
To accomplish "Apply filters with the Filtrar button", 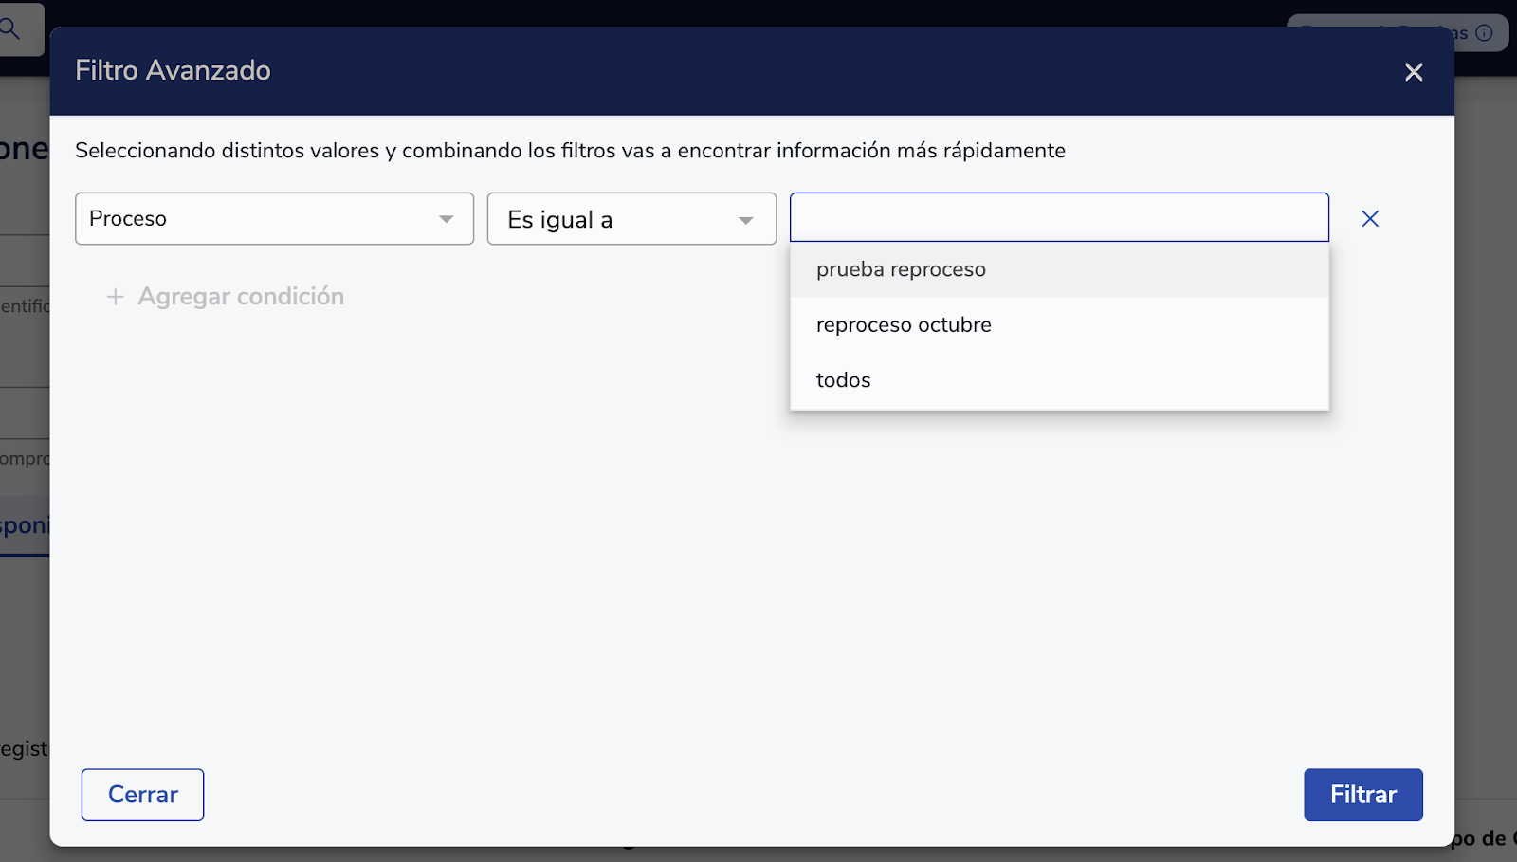I will (x=1362, y=795).
